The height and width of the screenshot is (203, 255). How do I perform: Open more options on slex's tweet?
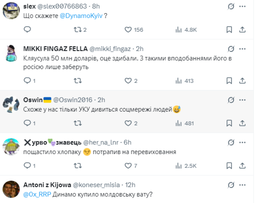242,6
